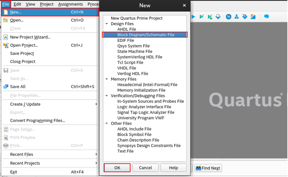Choose New... from the File menu
288x177 pixels.
click(x=50, y=12)
